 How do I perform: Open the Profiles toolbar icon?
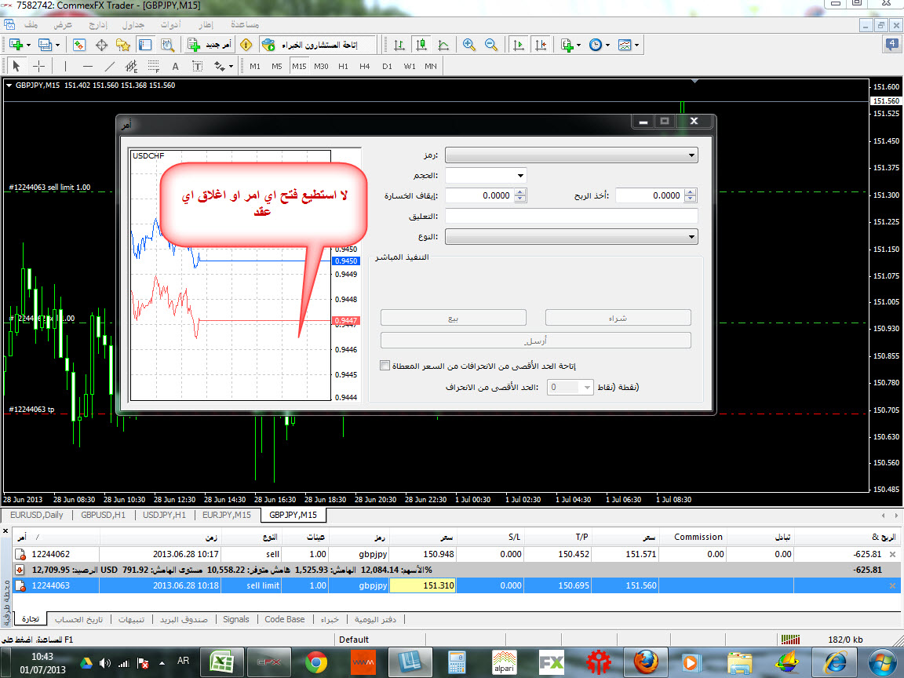click(x=45, y=45)
